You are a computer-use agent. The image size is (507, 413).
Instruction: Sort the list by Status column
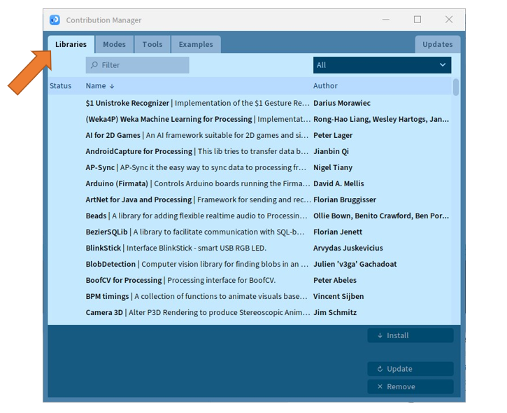point(60,86)
